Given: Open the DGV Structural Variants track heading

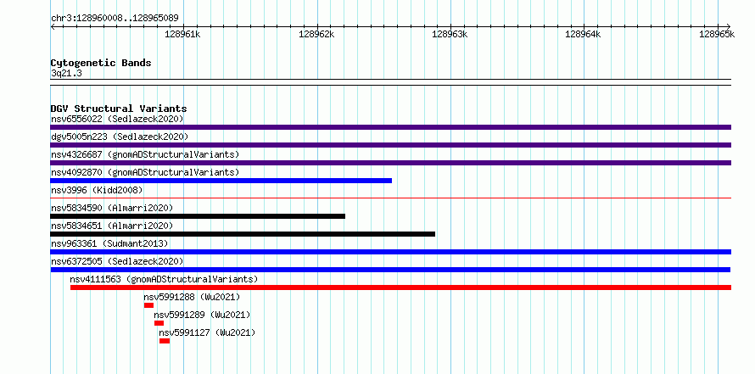Looking at the screenshot, I should click(119, 109).
